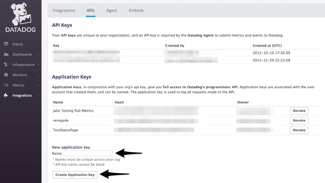
Task: Select the APIs tab
Action: click(x=91, y=11)
